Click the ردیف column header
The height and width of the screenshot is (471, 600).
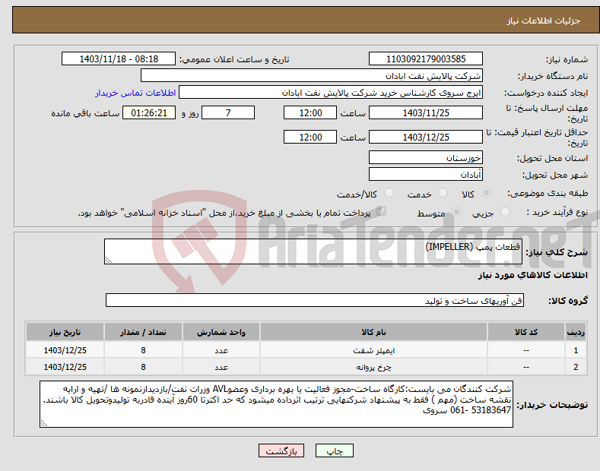pyautogui.click(x=576, y=332)
